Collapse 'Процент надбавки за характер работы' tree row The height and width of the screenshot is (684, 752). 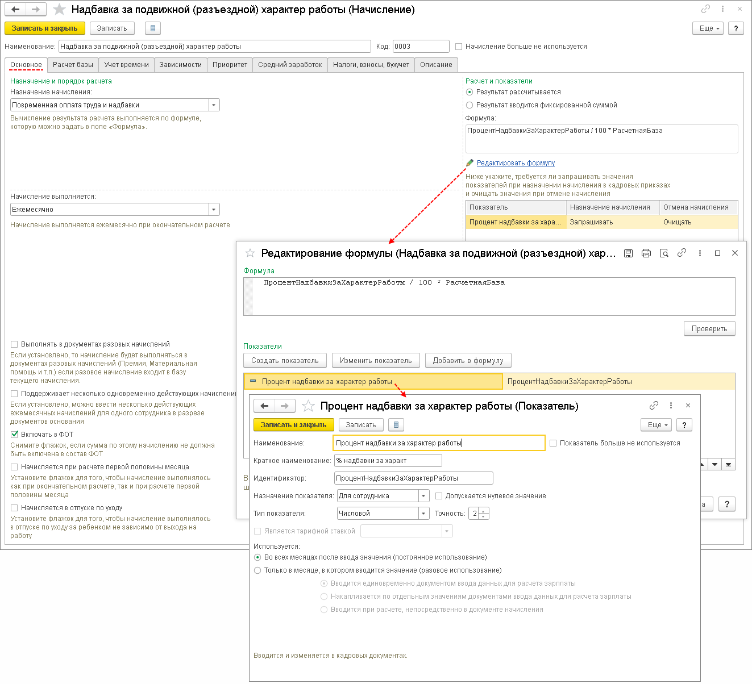pyautogui.click(x=253, y=381)
